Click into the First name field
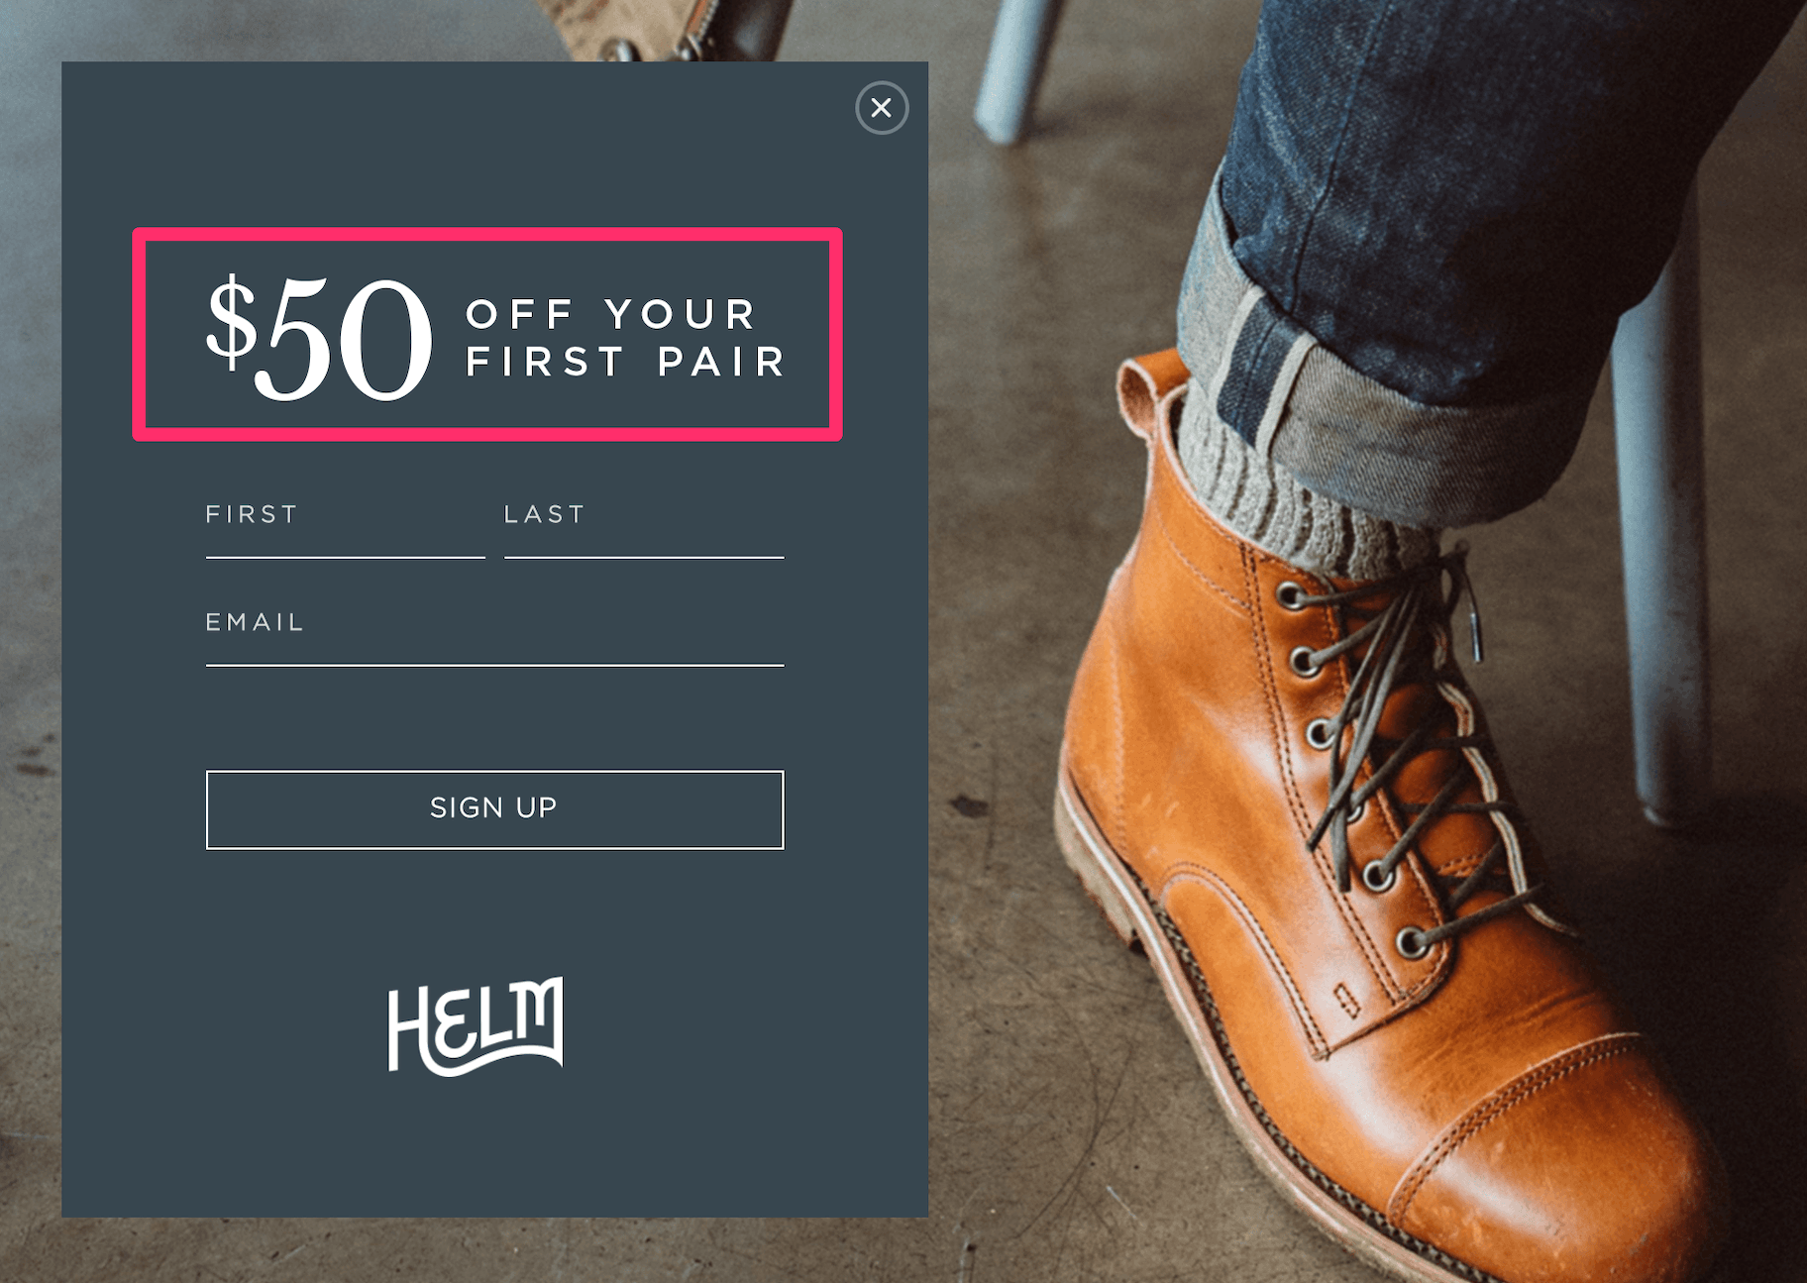The width and height of the screenshot is (1807, 1283). coord(345,527)
